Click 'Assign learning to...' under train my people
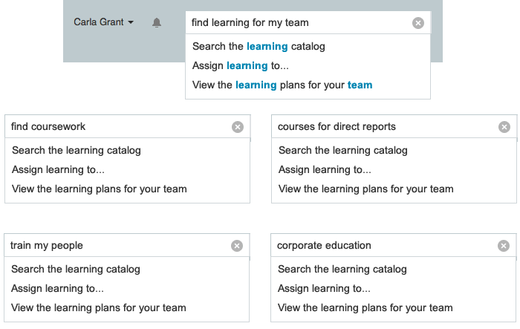Image resolution: width=520 pixels, height=329 pixels. [57, 288]
